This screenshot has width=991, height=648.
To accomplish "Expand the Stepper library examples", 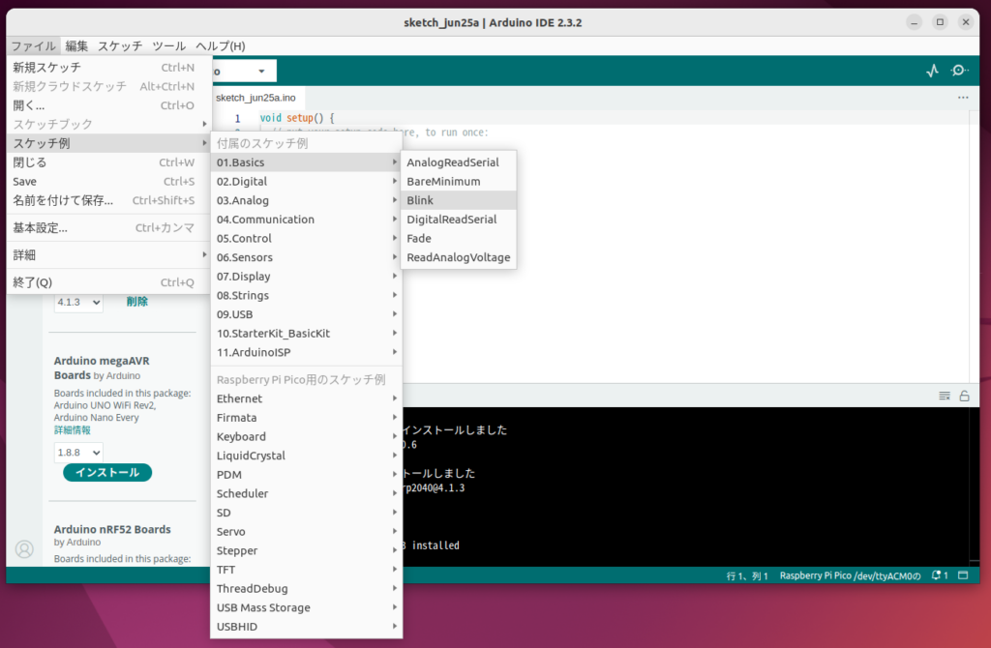I will (307, 550).
